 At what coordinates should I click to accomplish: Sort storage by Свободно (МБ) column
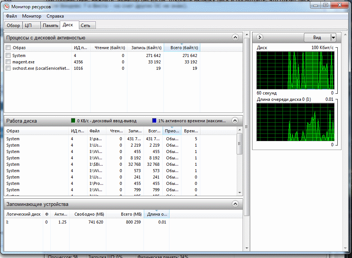click(x=88, y=214)
